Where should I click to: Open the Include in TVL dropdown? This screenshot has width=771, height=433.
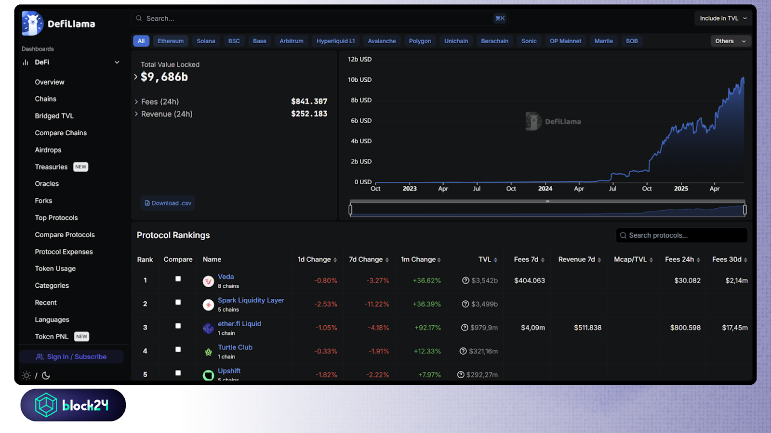pyautogui.click(x=723, y=18)
